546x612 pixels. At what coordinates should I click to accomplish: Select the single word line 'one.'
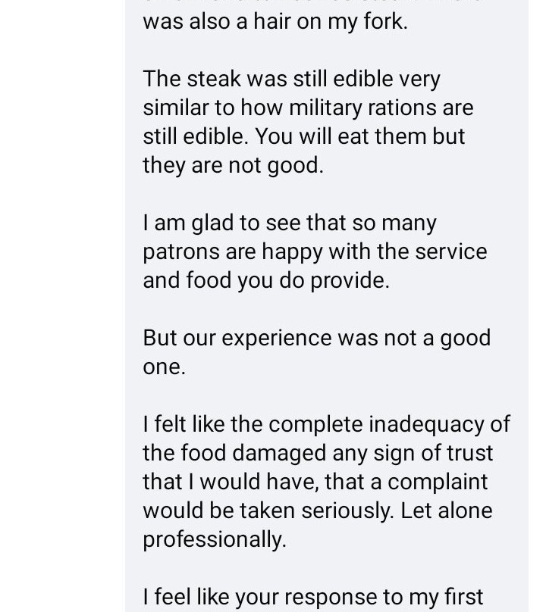click(x=164, y=367)
